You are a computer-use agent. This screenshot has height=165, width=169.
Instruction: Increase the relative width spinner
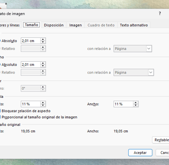[x=43, y=71]
